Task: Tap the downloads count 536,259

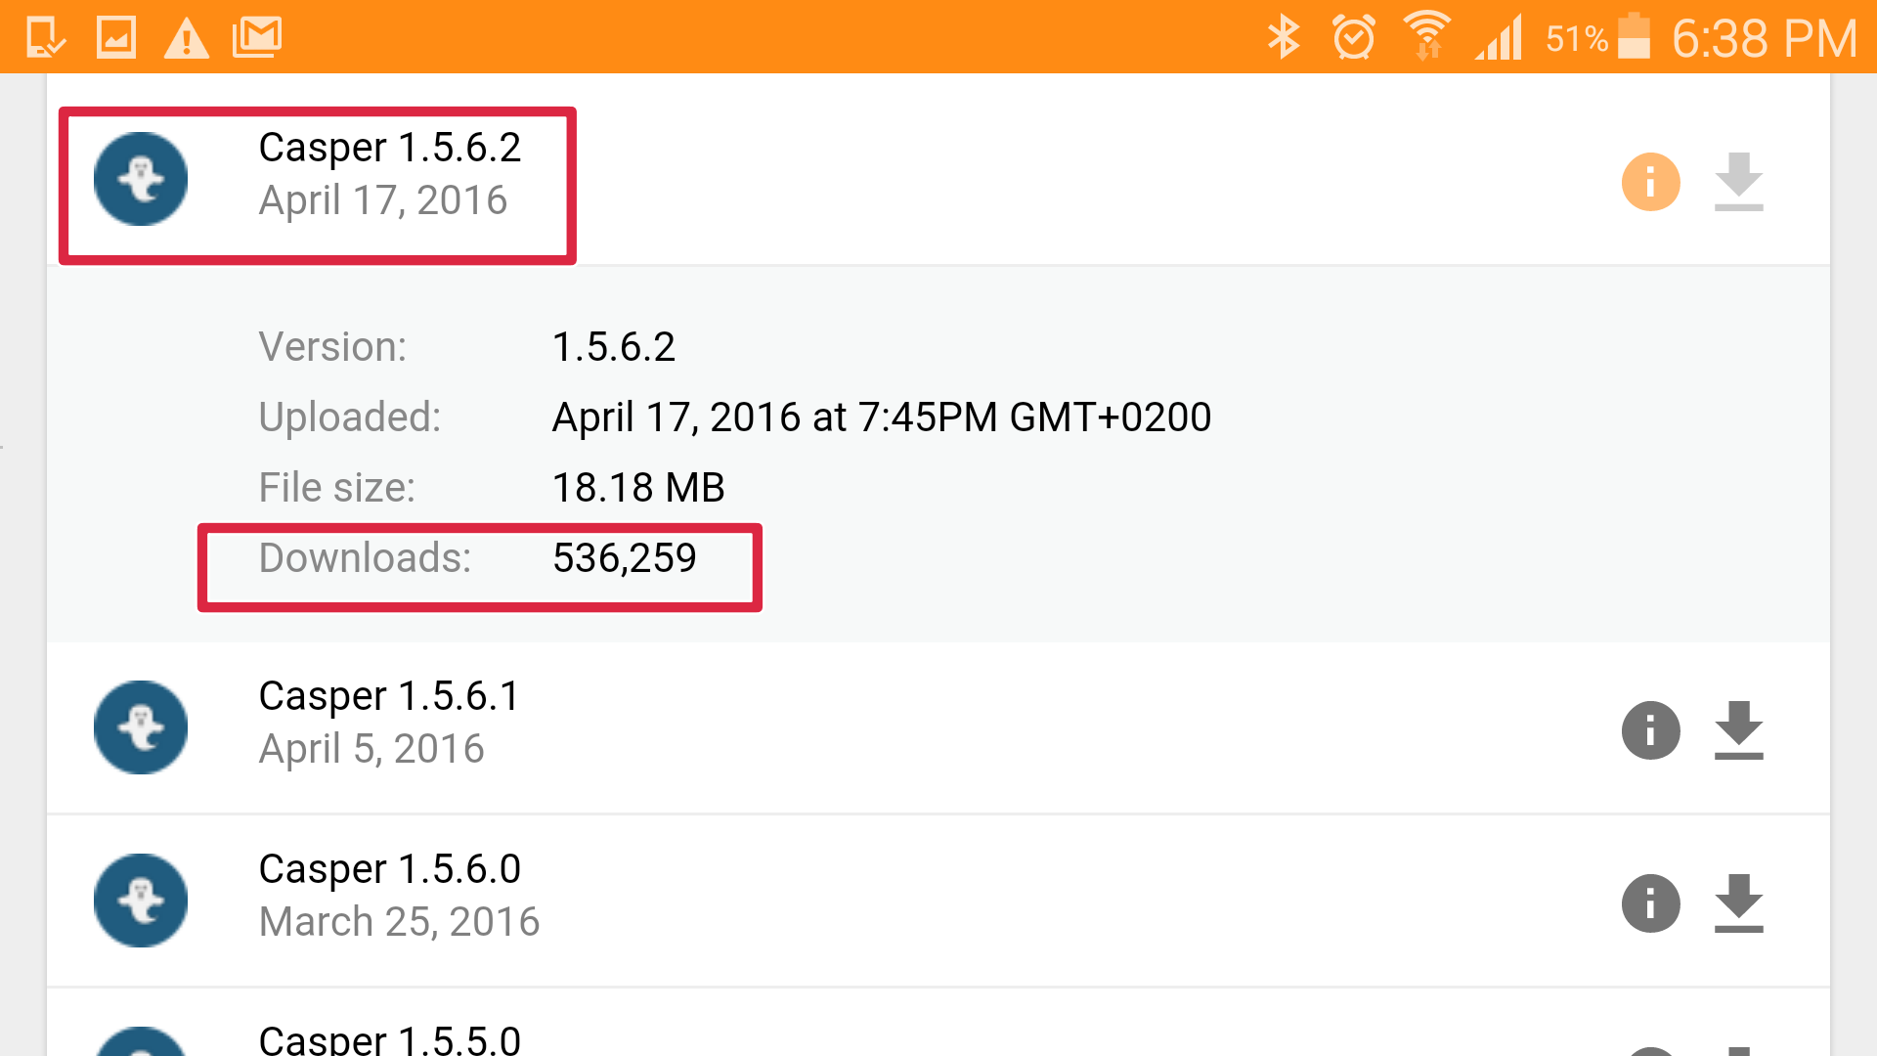Action: click(x=625, y=558)
